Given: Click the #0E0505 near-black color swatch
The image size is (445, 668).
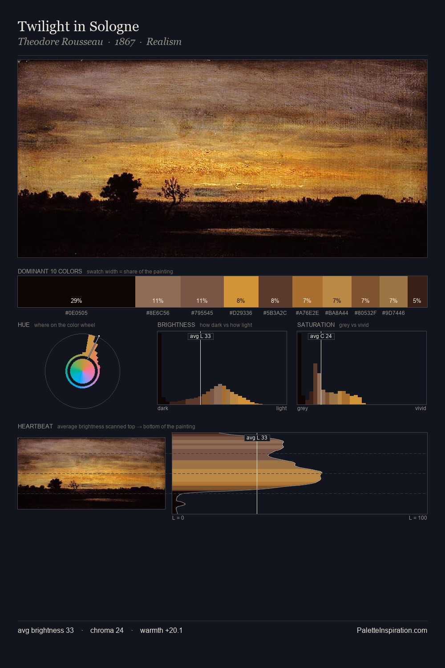Looking at the screenshot, I should [77, 292].
